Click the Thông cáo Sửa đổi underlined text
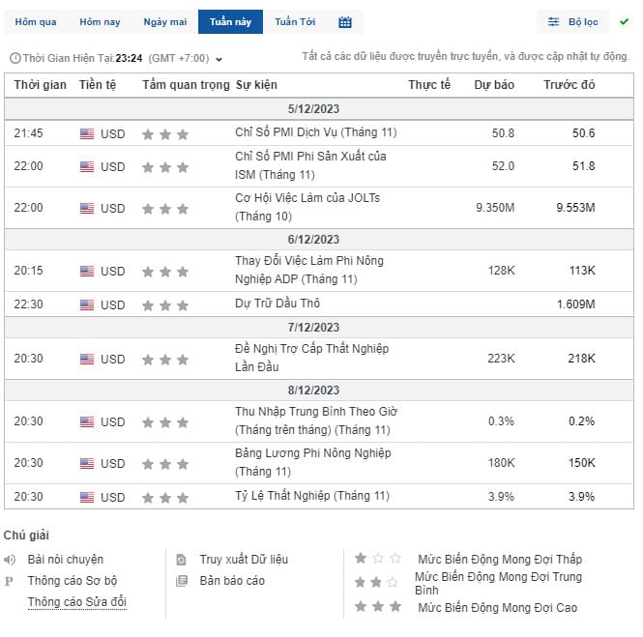643x637 pixels. click(77, 602)
